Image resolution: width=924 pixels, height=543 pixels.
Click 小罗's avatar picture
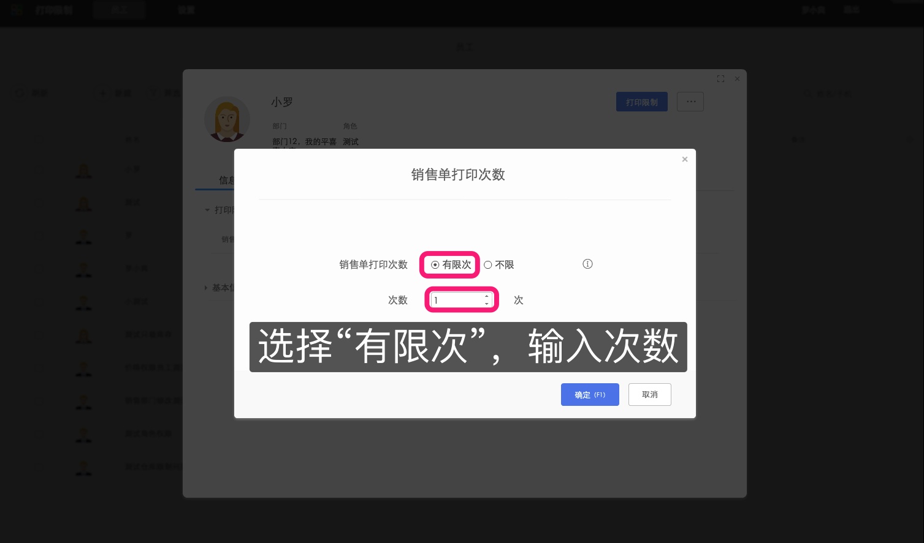(227, 119)
